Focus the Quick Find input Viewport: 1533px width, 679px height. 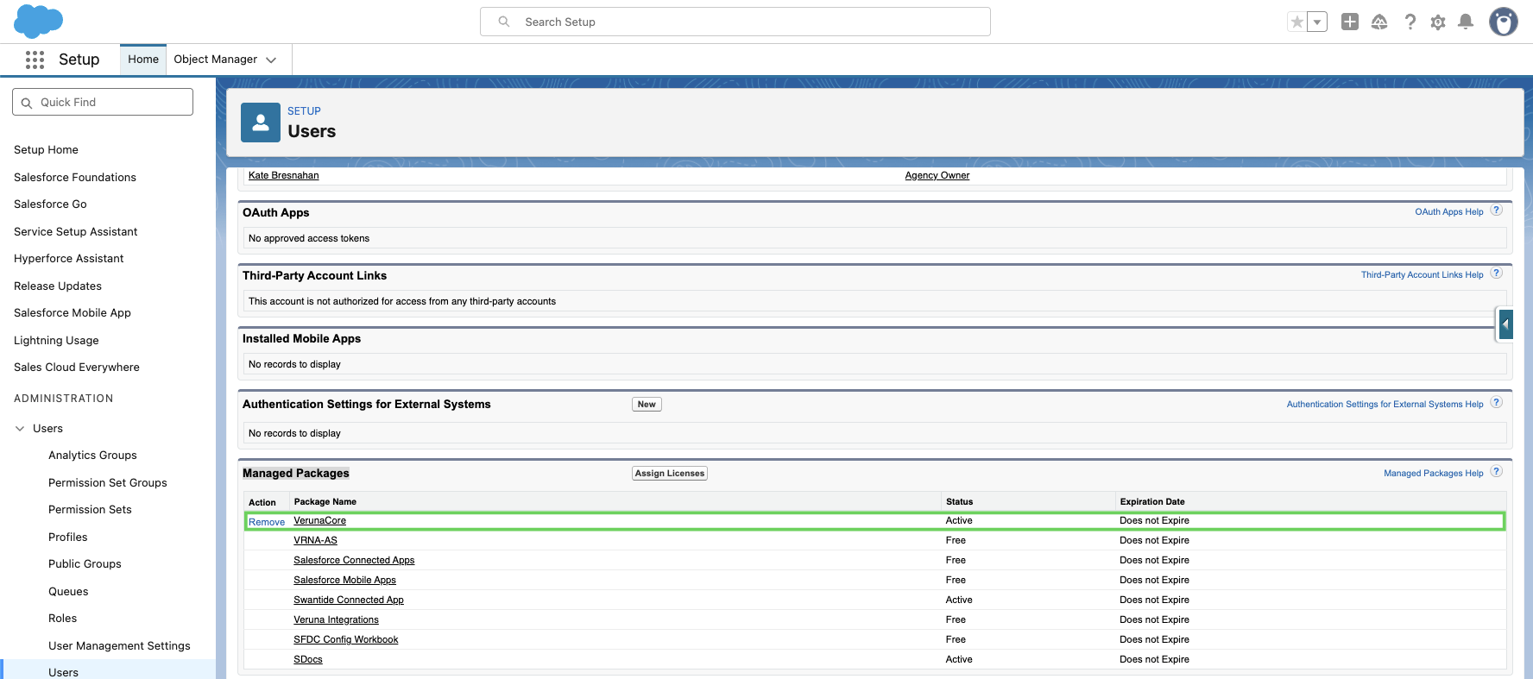(103, 102)
